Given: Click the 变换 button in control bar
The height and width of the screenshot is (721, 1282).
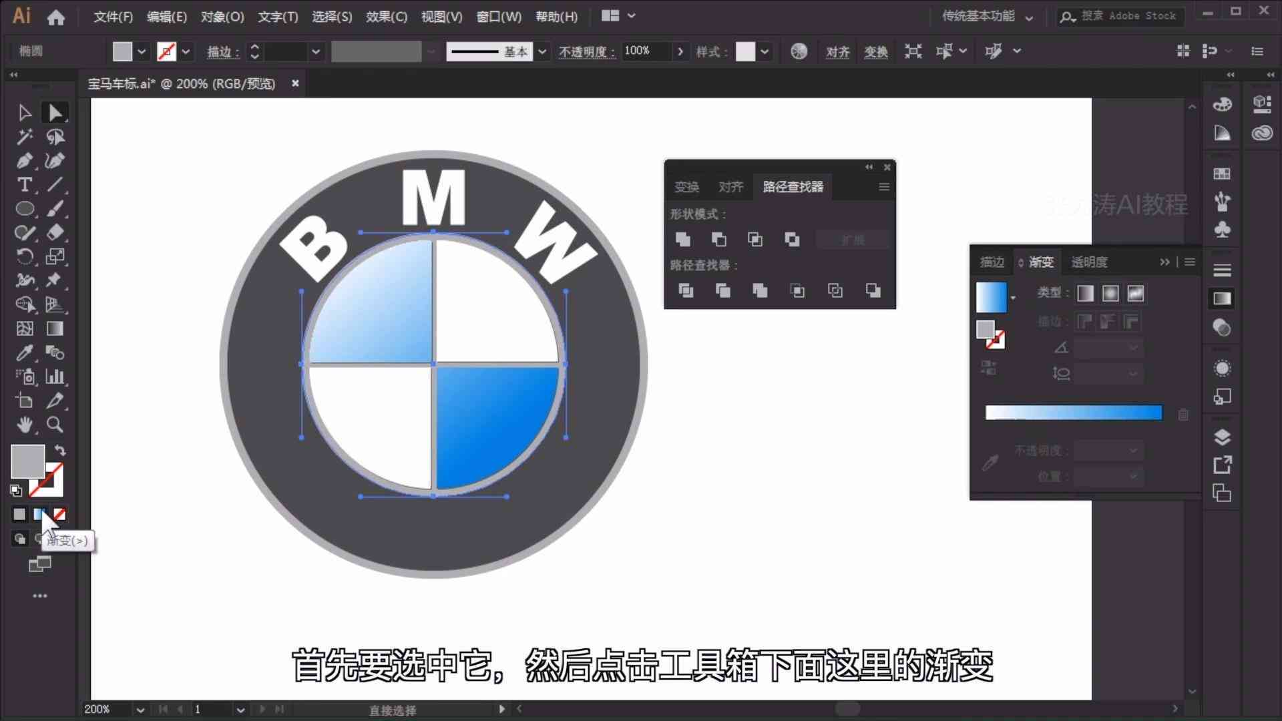Looking at the screenshot, I should 875,51.
